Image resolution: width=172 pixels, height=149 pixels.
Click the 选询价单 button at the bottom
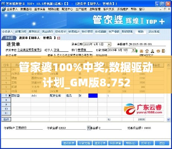click(69, 143)
